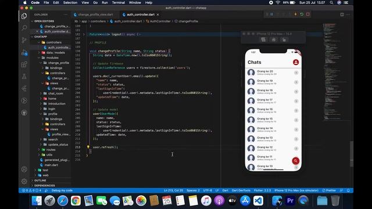Trigger Flutter hot reload lightning icon
The width and height of the screenshot is (372, 209).
coord(296,14)
